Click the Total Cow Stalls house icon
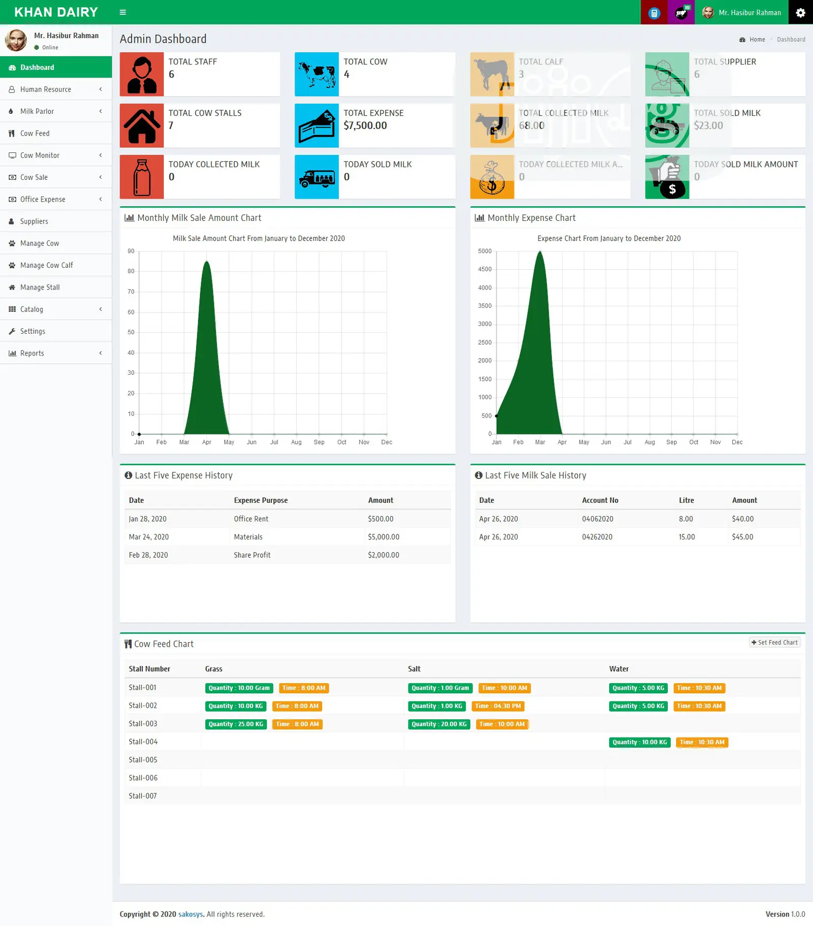 coord(142,125)
